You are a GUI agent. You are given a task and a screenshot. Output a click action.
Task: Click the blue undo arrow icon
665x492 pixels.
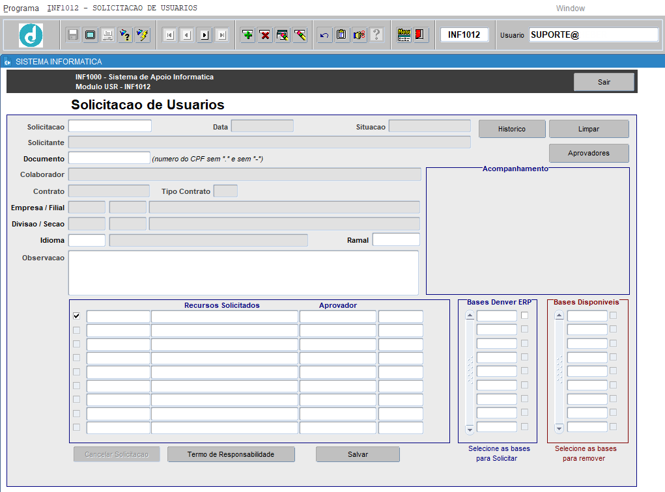coord(324,34)
